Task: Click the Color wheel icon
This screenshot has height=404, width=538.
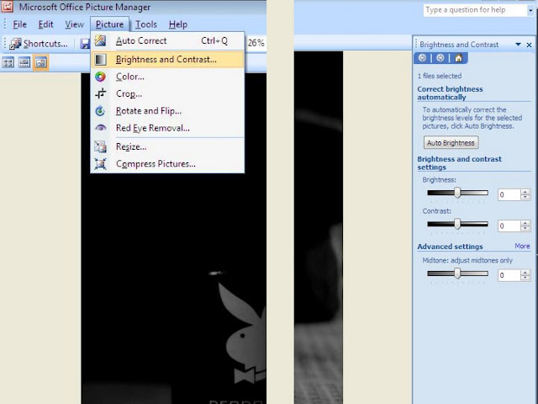Action: point(100,77)
